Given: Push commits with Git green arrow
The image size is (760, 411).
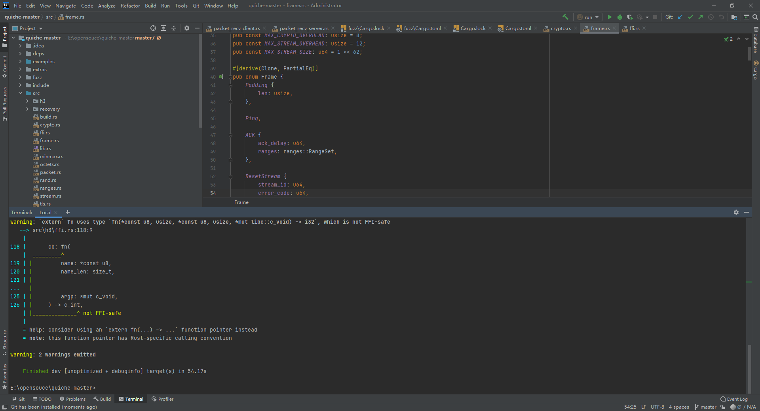Looking at the screenshot, I should (x=701, y=17).
